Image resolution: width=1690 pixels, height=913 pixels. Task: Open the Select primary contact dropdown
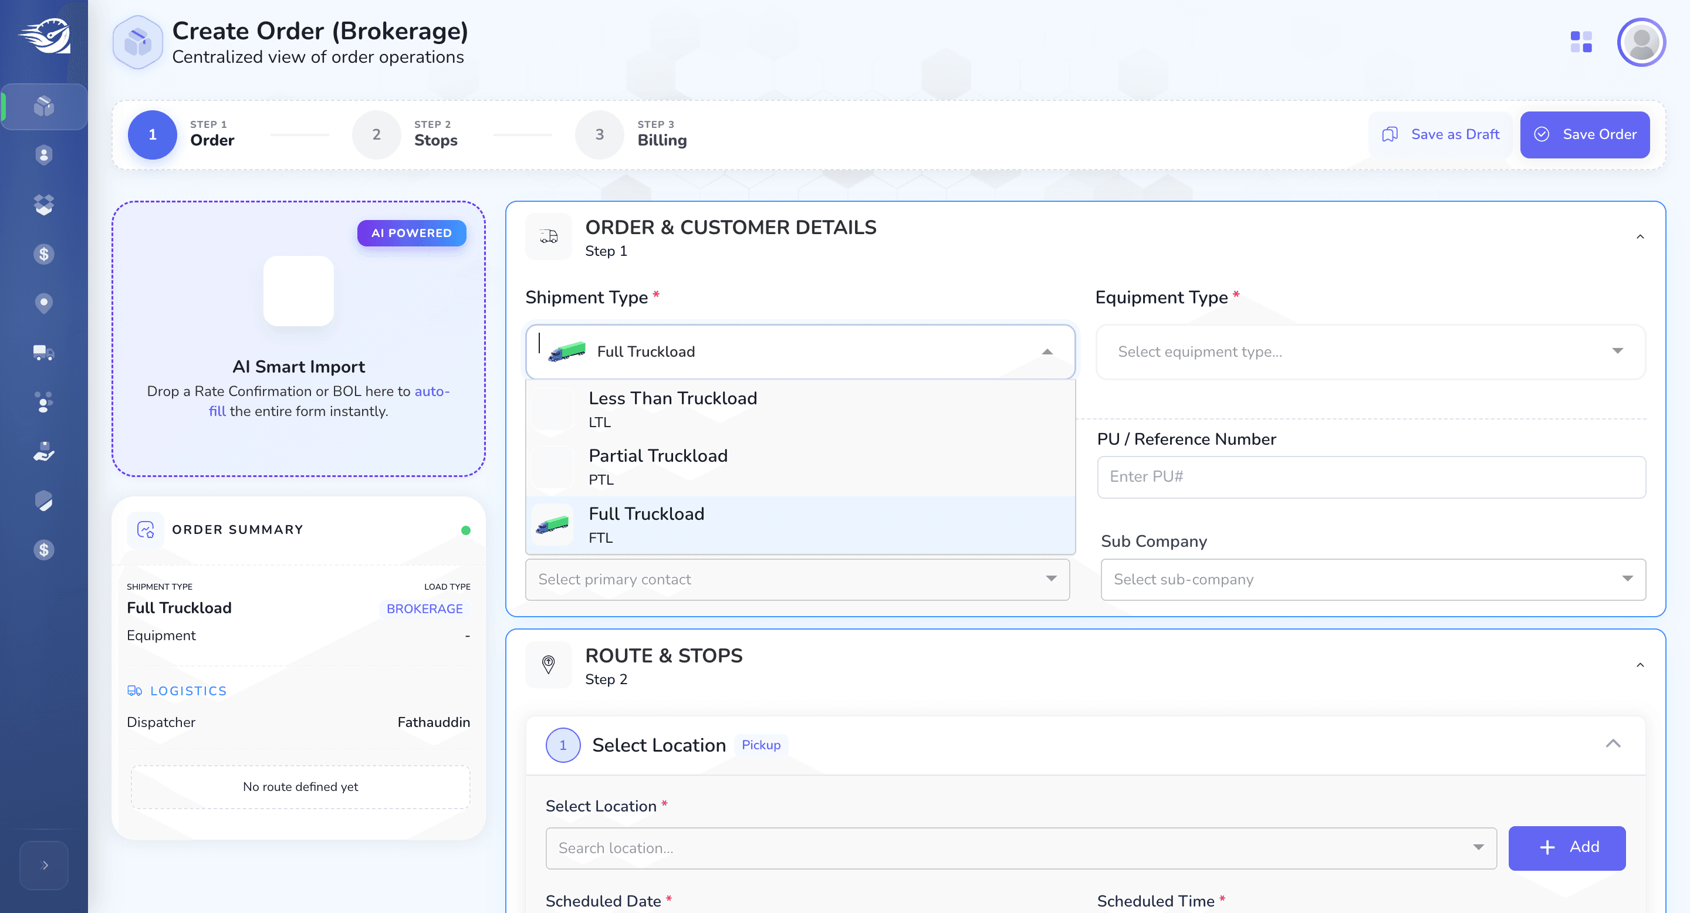(797, 579)
